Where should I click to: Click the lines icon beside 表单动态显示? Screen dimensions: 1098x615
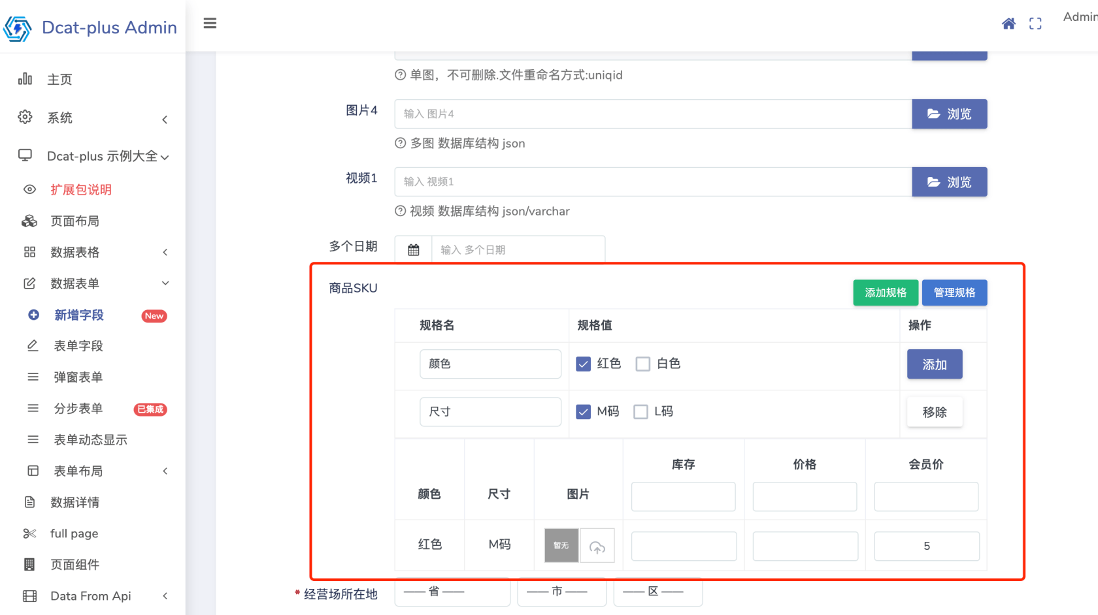pyautogui.click(x=33, y=439)
